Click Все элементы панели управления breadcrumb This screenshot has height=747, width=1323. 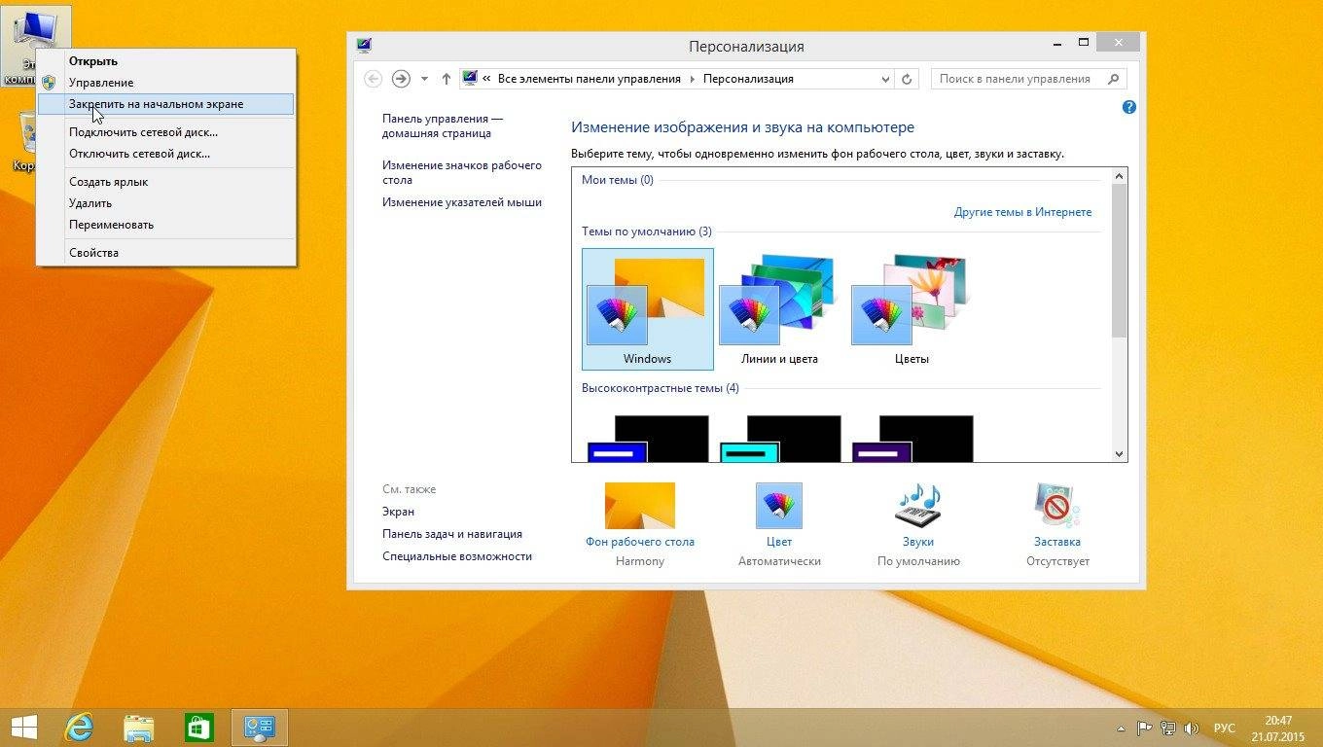pyautogui.click(x=590, y=79)
